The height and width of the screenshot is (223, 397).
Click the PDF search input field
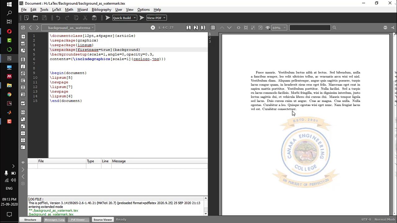coord(310,28)
